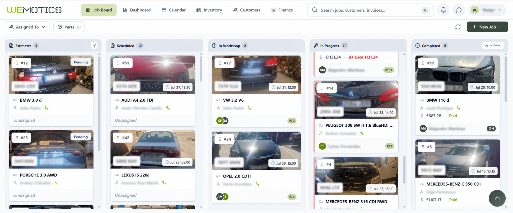The height and width of the screenshot is (213, 513).
Task: Click the Jul 21, 12:00 schedule on job #17
Action: click(284, 87)
